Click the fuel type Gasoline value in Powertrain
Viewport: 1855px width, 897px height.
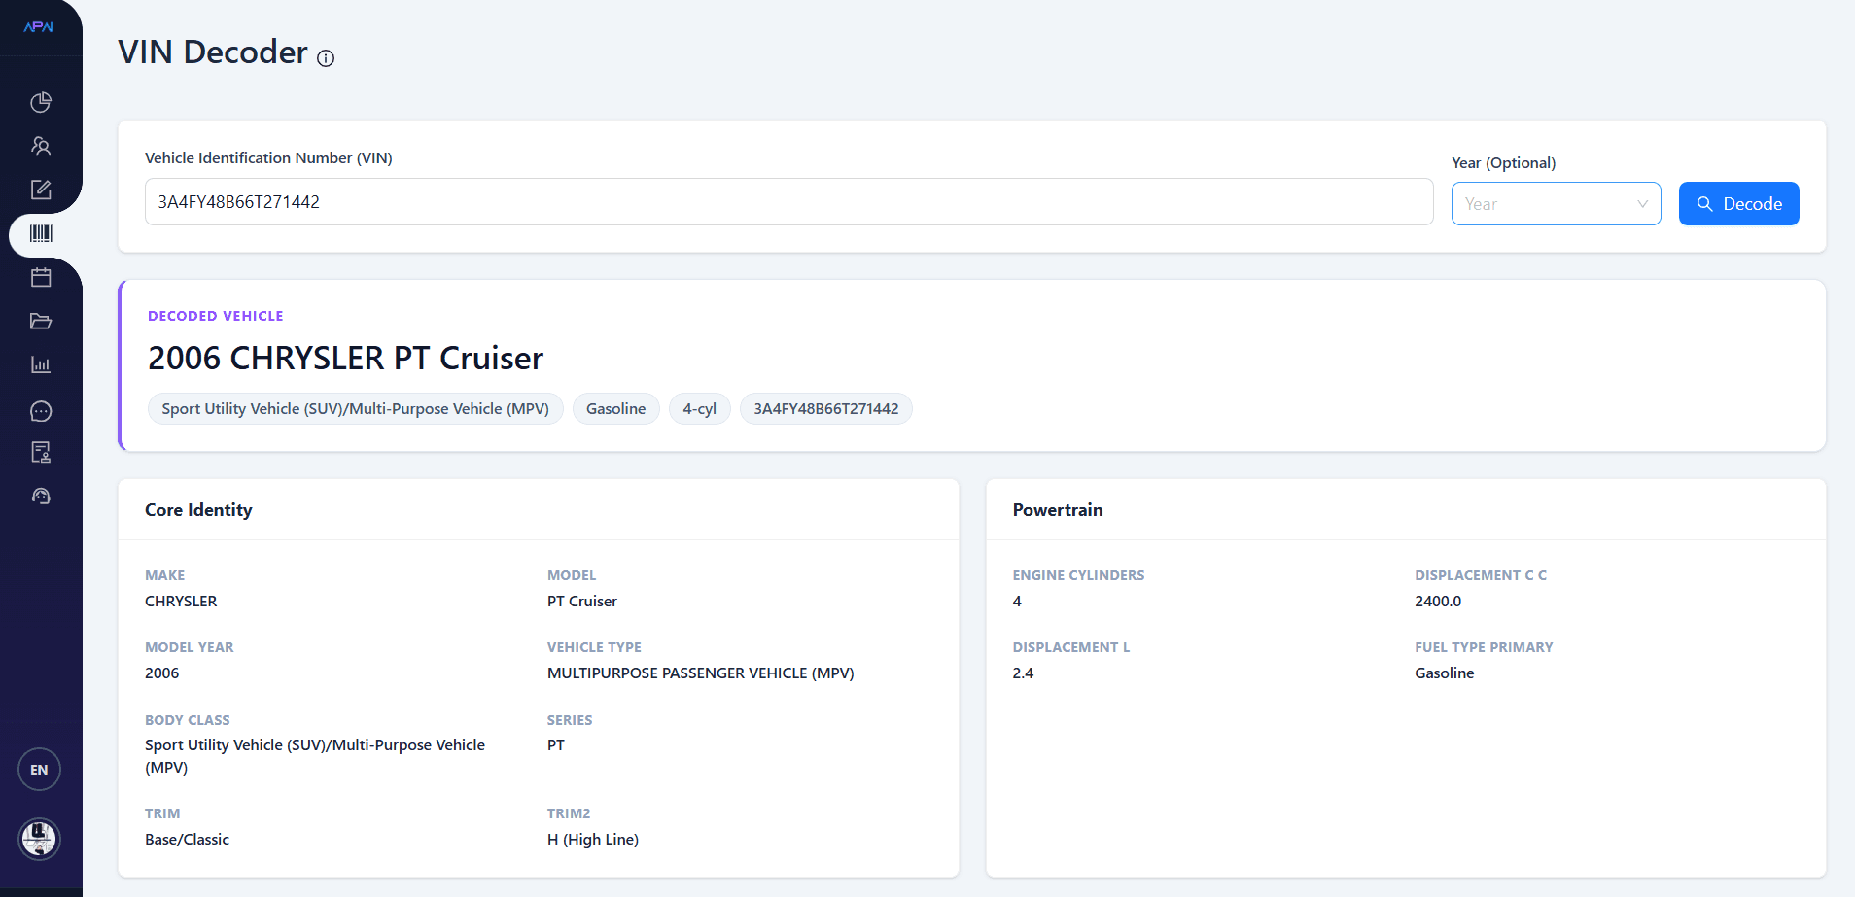1445,673
